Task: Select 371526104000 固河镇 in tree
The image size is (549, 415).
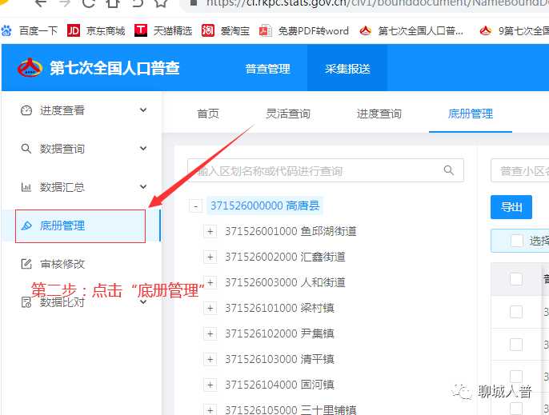Action: pos(279,385)
